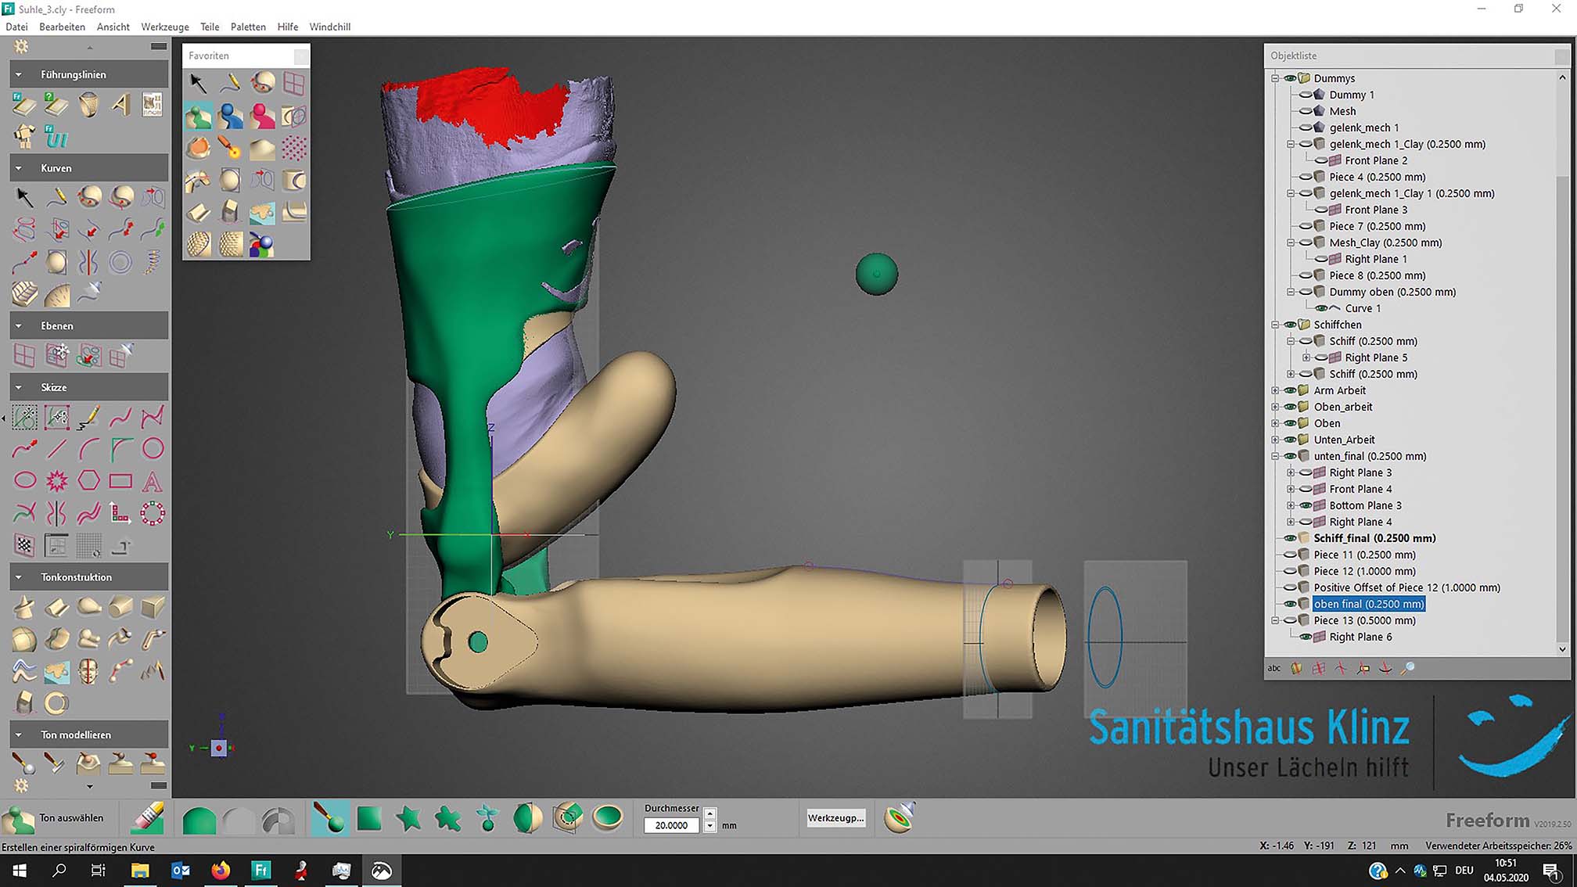The width and height of the screenshot is (1577, 887).
Task: Choose the star-shaped tool tip
Action: pyautogui.click(x=408, y=819)
